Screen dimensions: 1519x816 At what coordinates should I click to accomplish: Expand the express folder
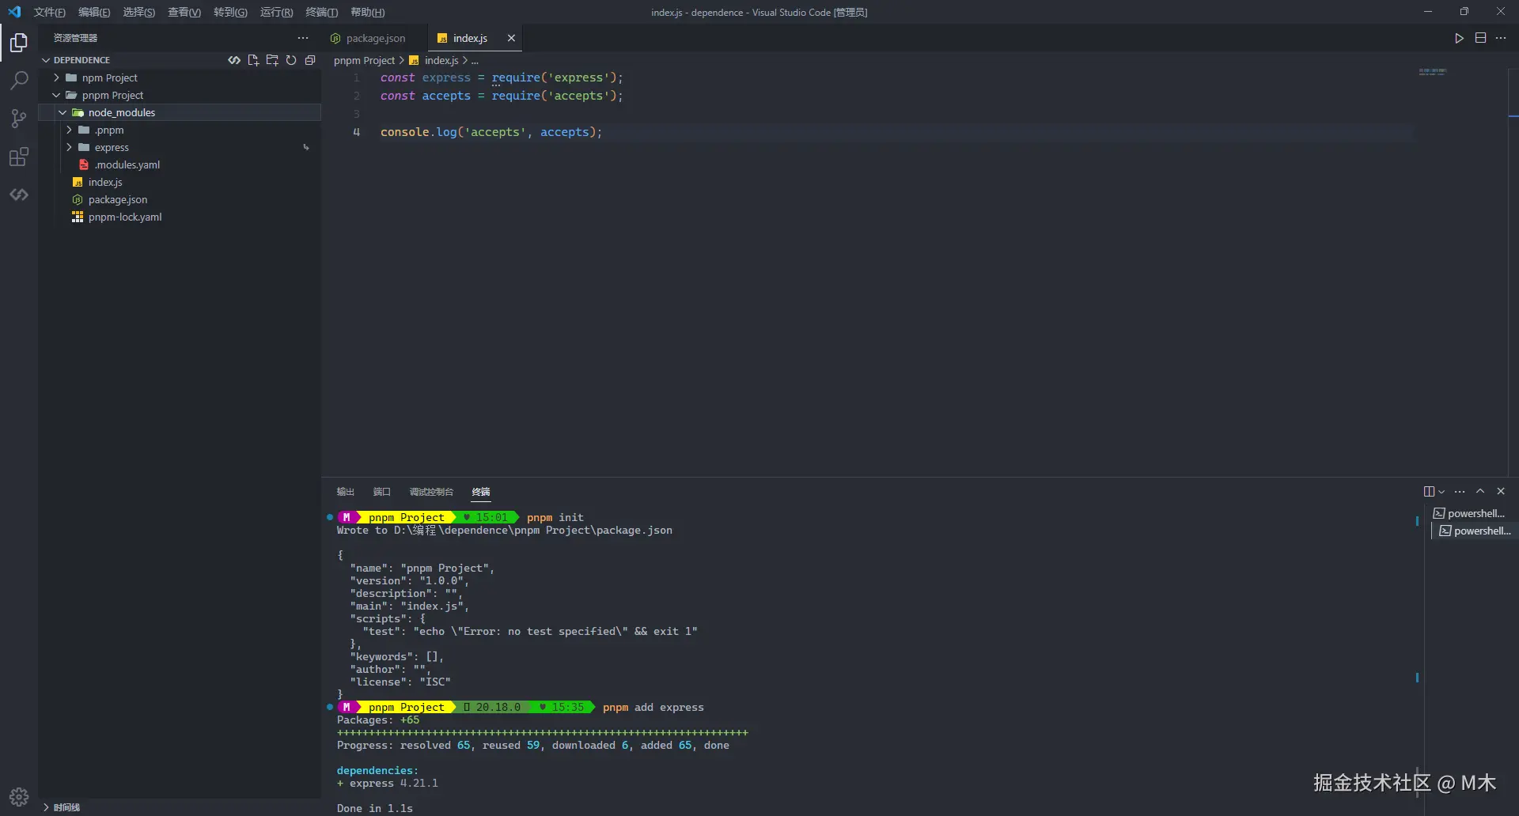pos(70,147)
